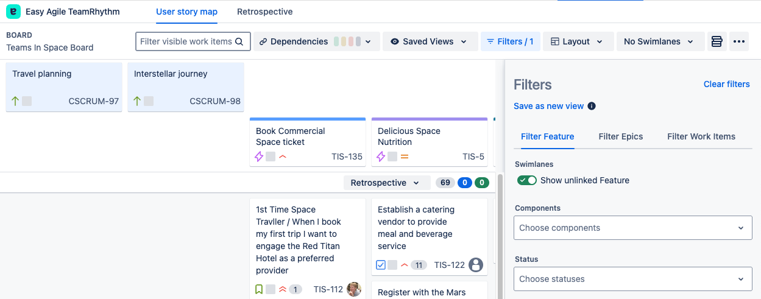
Task: Click the story bookmark icon on TIS-112
Action: coord(259,289)
